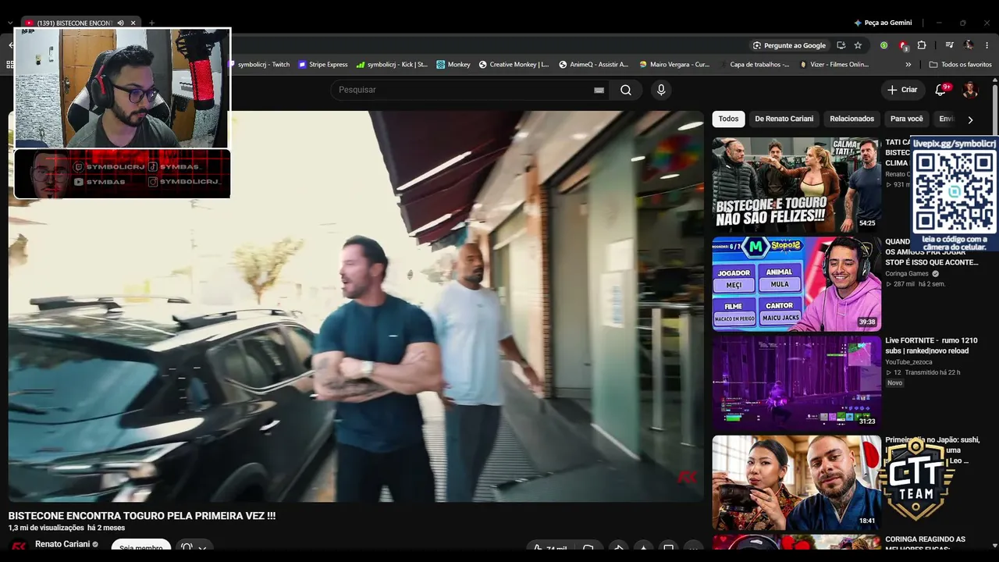Click the '1,3 mi de visualizações' view count

coord(46,528)
